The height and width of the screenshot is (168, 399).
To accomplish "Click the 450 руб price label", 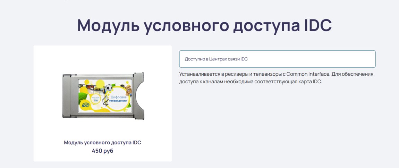I will click(102, 151).
